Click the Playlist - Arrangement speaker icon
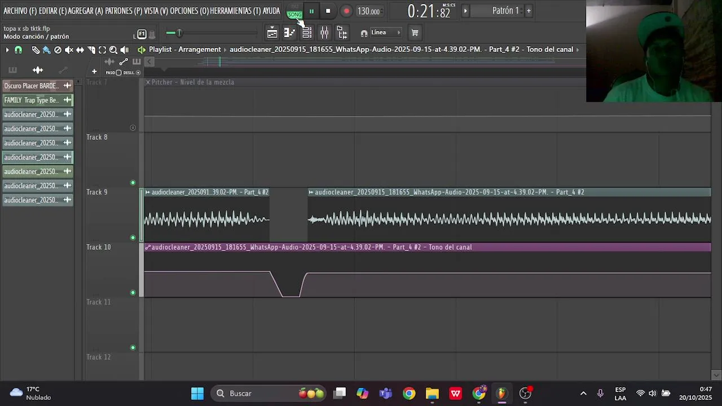This screenshot has width=722, height=406. click(x=142, y=50)
